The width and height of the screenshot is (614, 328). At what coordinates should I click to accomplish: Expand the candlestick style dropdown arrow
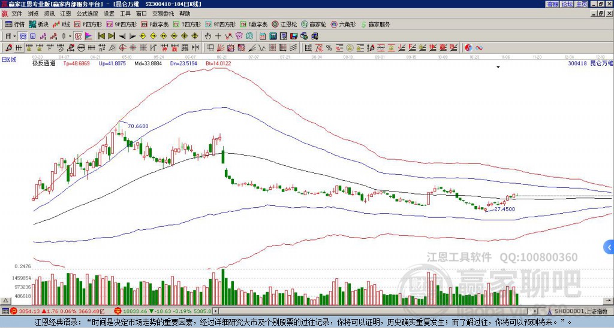[70, 36]
